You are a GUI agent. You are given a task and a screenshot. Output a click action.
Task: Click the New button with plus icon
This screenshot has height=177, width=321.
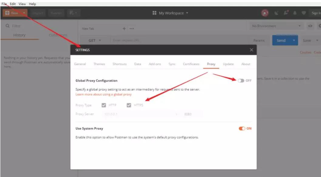(x=12, y=13)
